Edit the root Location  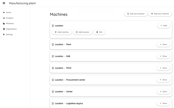tap(99, 32)
